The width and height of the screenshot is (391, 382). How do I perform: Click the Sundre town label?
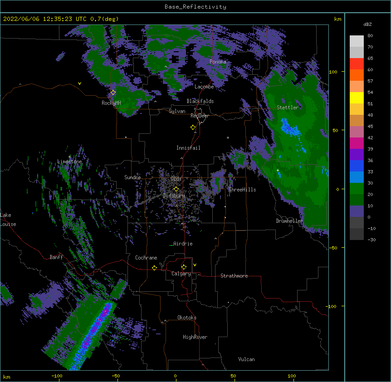click(132, 177)
